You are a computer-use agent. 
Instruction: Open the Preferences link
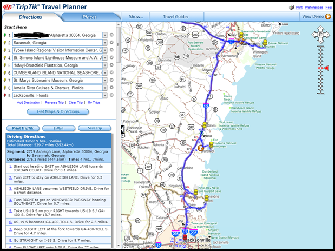[314, 8]
